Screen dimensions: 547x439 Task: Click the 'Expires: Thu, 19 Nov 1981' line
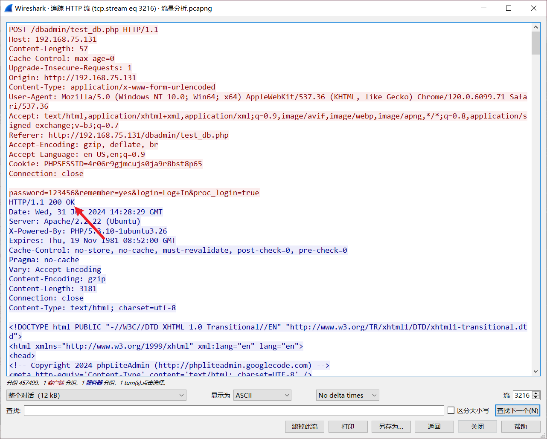[92, 240]
